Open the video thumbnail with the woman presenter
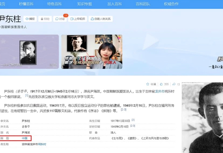The height and width of the screenshot is (153, 223). pyautogui.click(x=92, y=52)
